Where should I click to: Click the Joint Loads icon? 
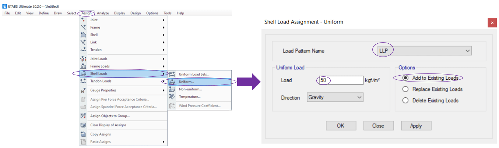point(83,59)
